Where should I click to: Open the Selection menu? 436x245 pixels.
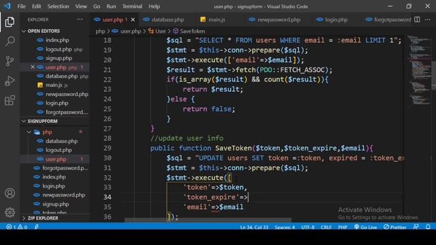click(58, 6)
